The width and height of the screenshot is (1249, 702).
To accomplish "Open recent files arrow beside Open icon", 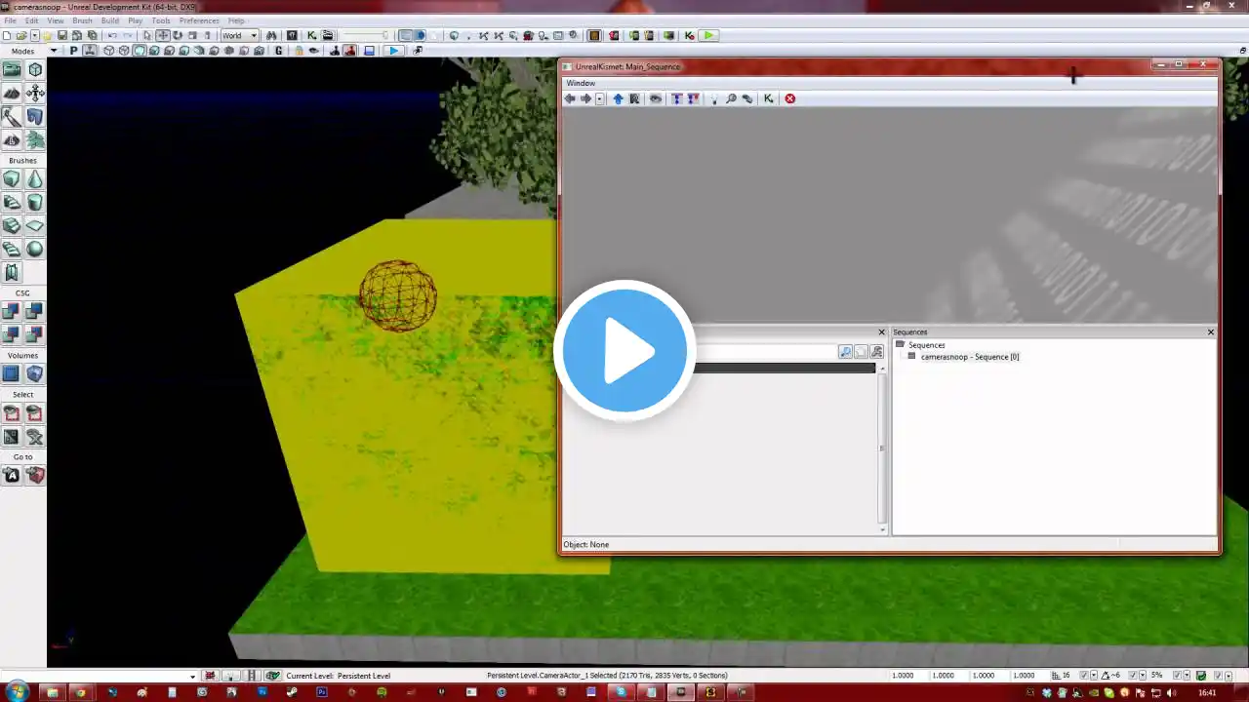I will point(34,36).
